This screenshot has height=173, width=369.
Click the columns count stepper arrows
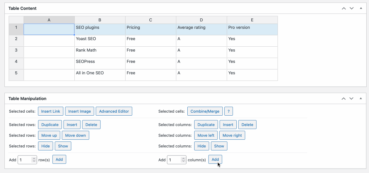click(183, 160)
